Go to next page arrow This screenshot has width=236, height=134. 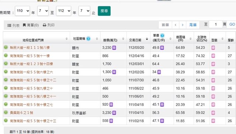[x=183, y=25]
